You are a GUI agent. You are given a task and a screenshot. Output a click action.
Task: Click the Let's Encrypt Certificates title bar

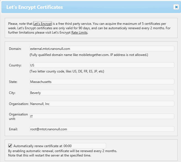[83, 7]
